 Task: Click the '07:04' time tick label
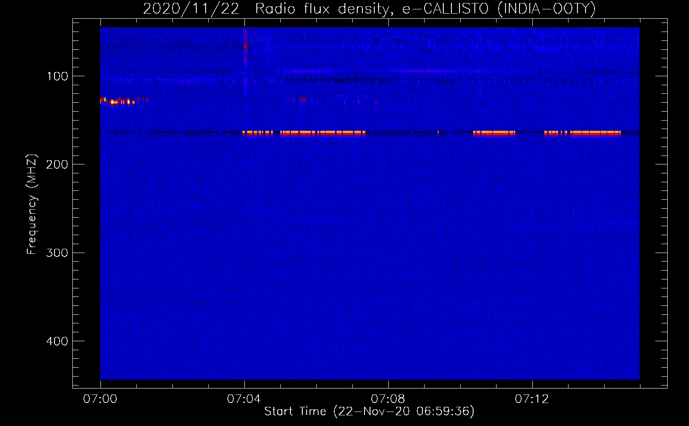244,399
